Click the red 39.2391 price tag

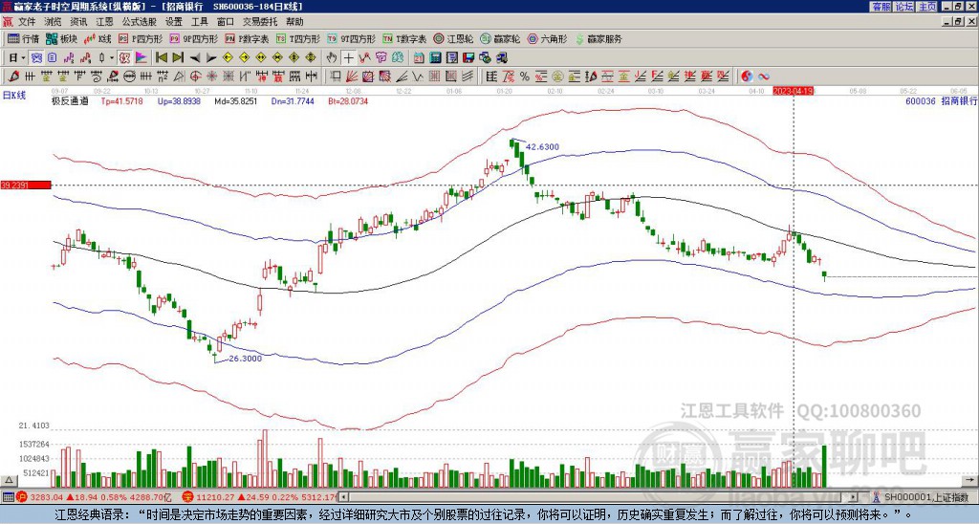pos(26,185)
